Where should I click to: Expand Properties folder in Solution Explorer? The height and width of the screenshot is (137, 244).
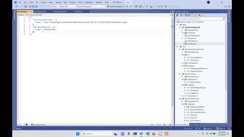click(x=182, y=33)
